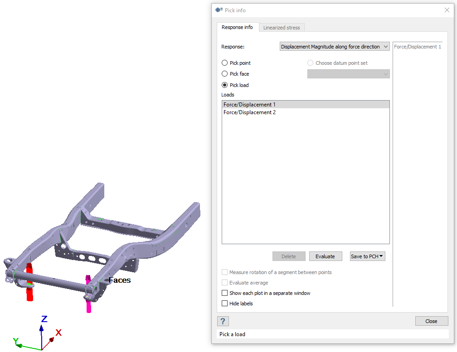Click the Close button
457x352 pixels.
[x=431, y=321]
